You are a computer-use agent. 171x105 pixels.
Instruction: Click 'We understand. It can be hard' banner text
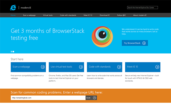pos(140,32)
